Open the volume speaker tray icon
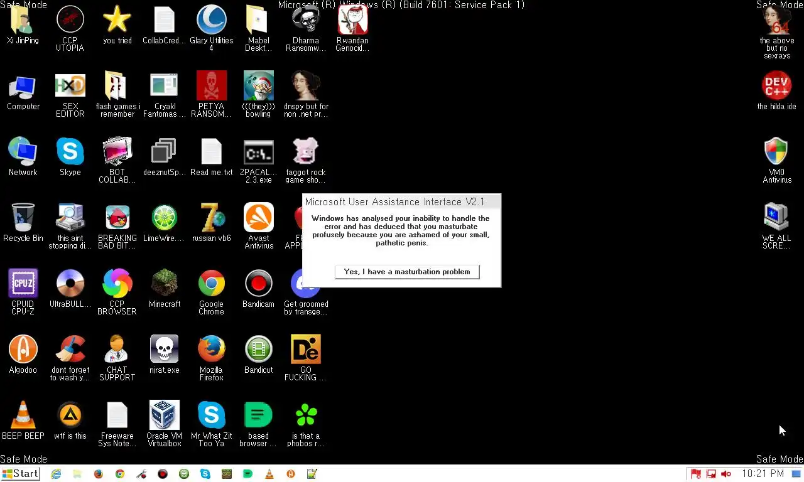804x482 pixels. coord(726,474)
